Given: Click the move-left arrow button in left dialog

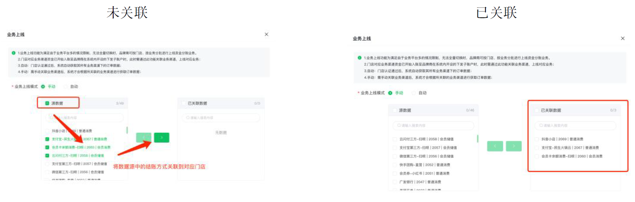Looking at the screenshot, I should pyautogui.click(x=144, y=138).
